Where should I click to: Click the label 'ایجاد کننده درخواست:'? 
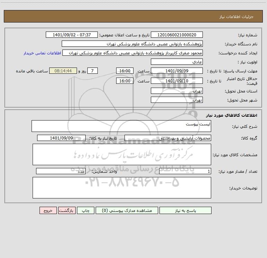click(238, 53)
